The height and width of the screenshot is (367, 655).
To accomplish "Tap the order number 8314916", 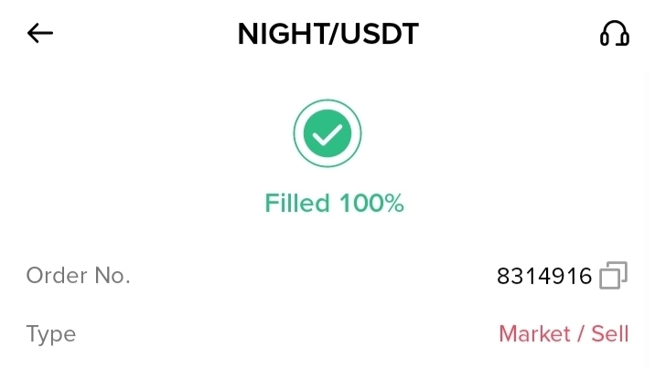I will click(x=544, y=276).
